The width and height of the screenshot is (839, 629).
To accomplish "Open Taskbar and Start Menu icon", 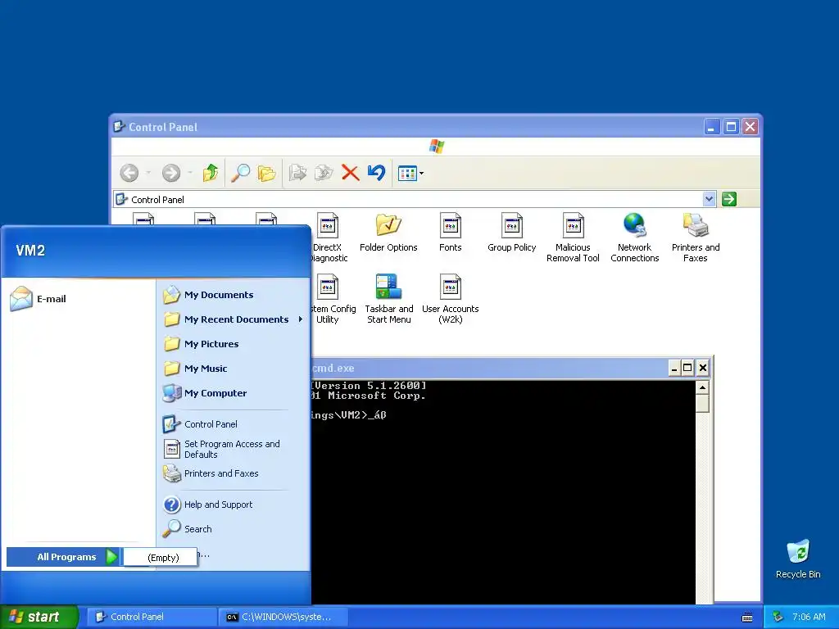I will (389, 299).
